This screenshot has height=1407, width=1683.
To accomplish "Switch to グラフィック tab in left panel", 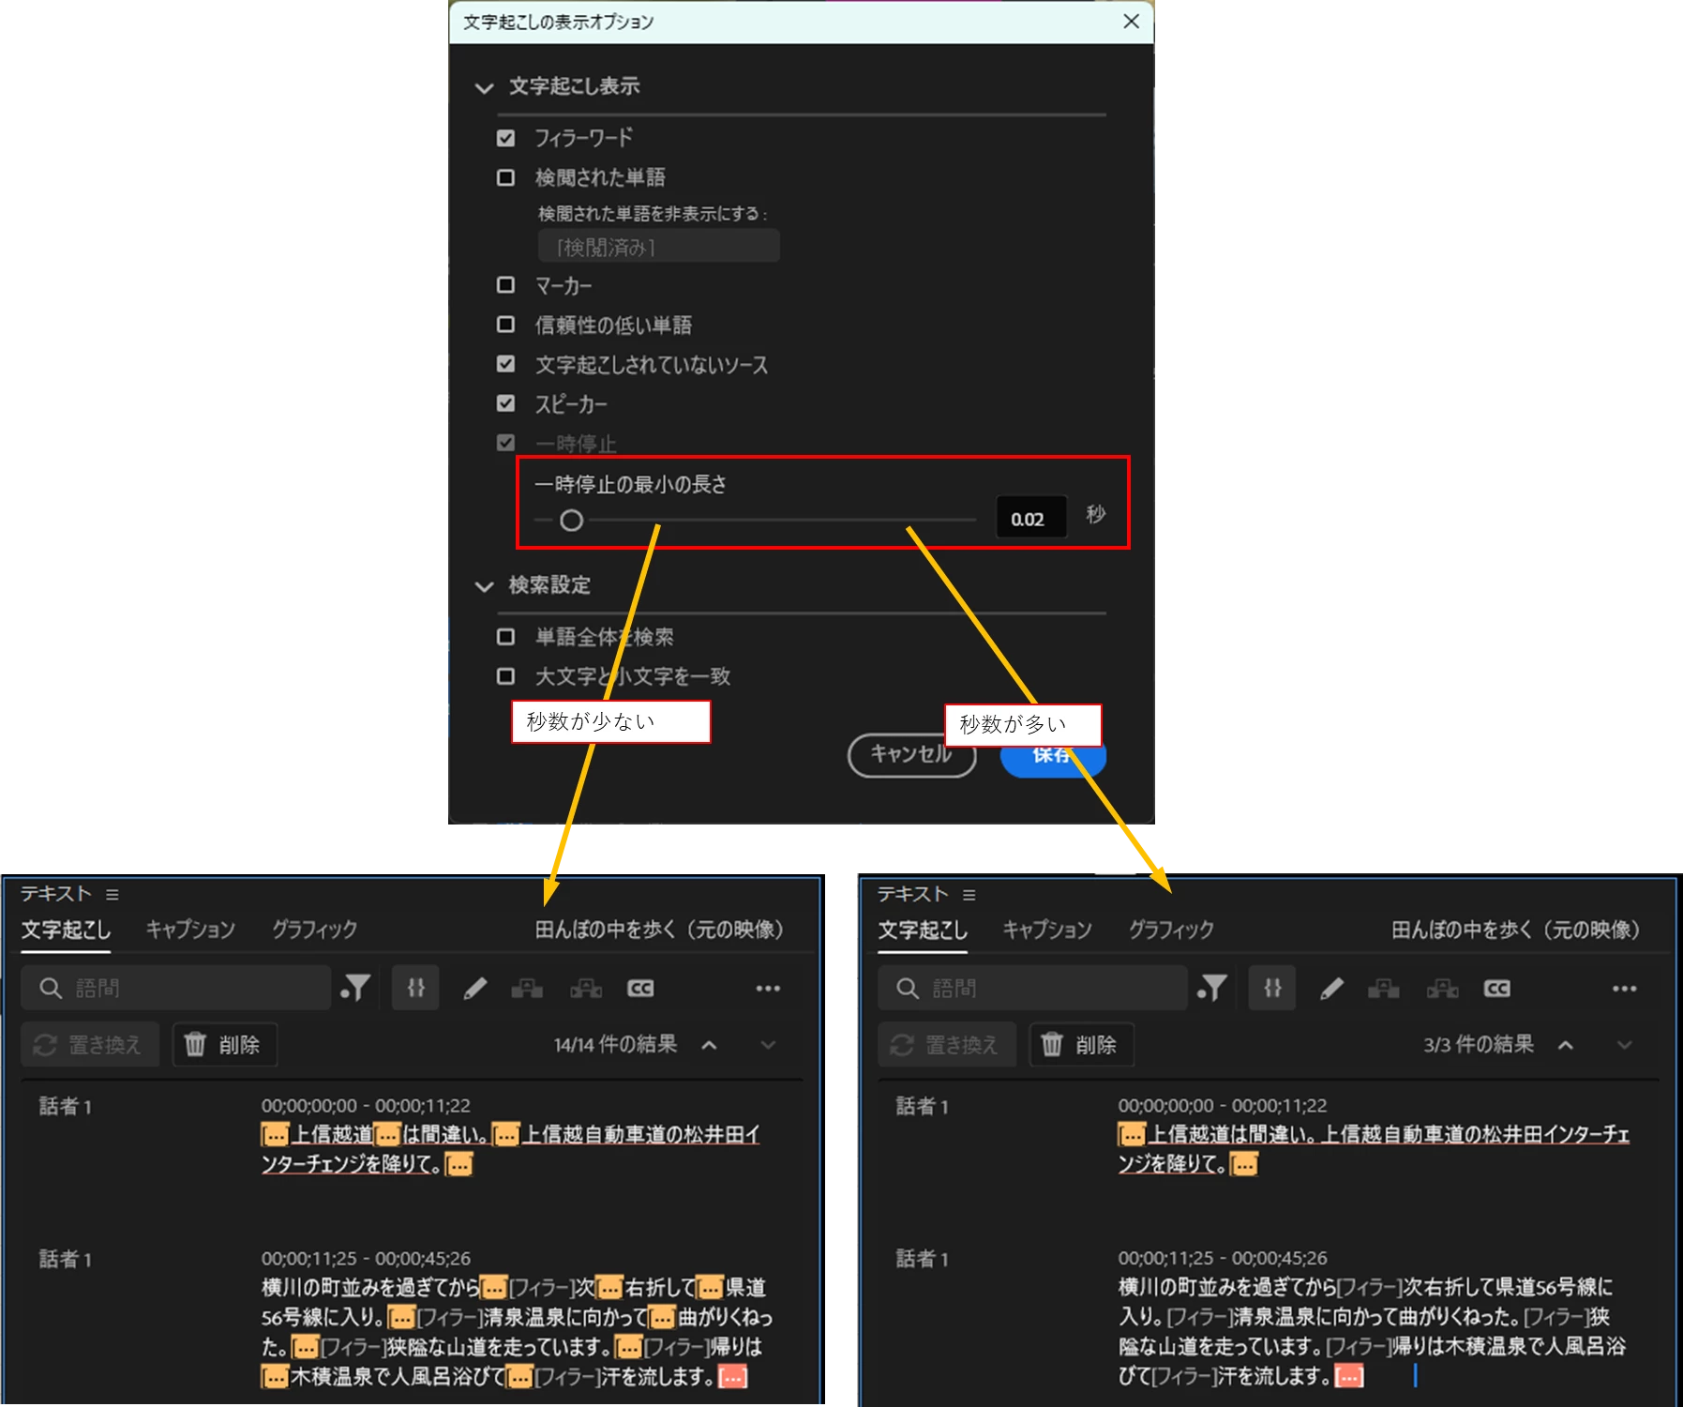I will tap(314, 930).
